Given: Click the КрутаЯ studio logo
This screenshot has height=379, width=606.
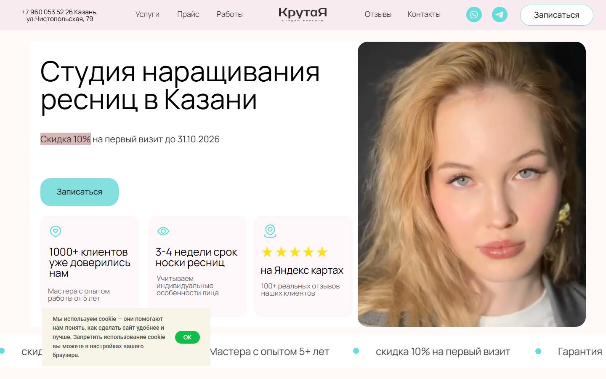Looking at the screenshot, I should pos(303,14).
